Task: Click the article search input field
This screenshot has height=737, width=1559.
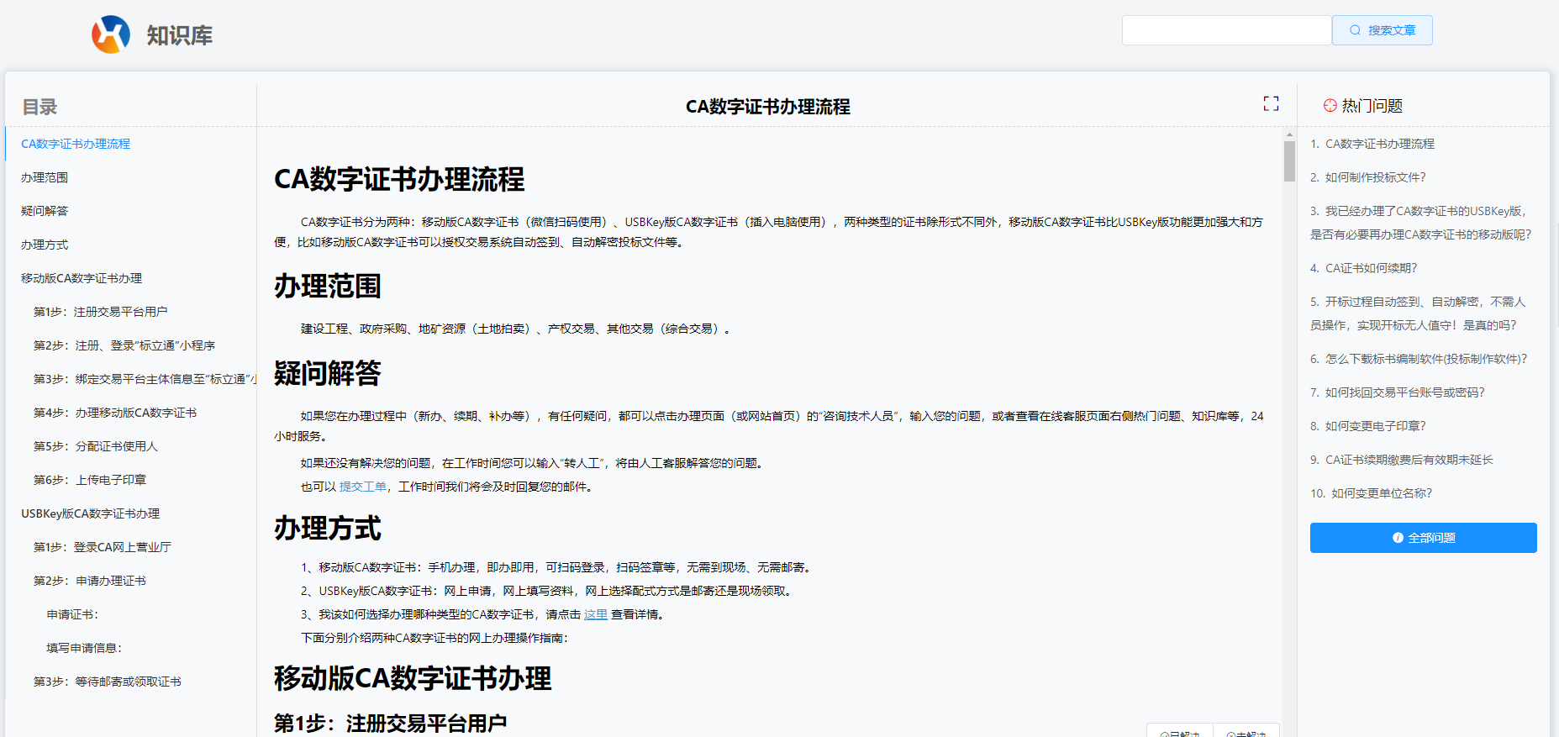Action: 1226,30
